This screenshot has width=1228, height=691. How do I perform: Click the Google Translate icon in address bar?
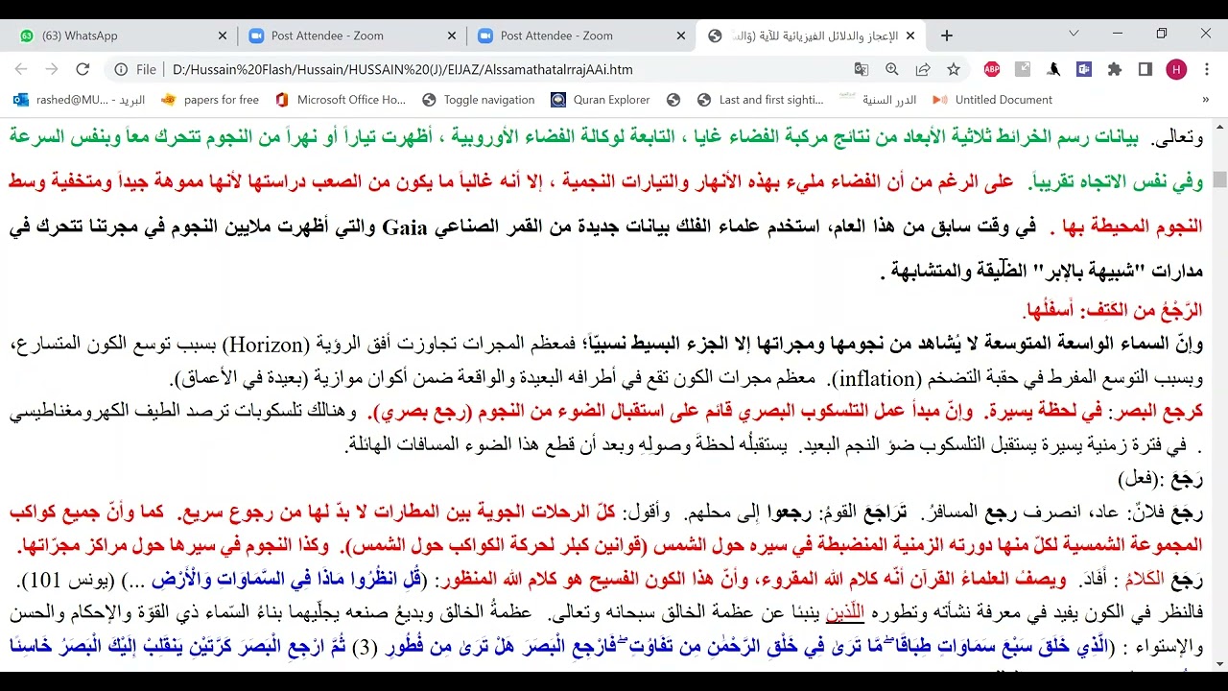[862, 69]
